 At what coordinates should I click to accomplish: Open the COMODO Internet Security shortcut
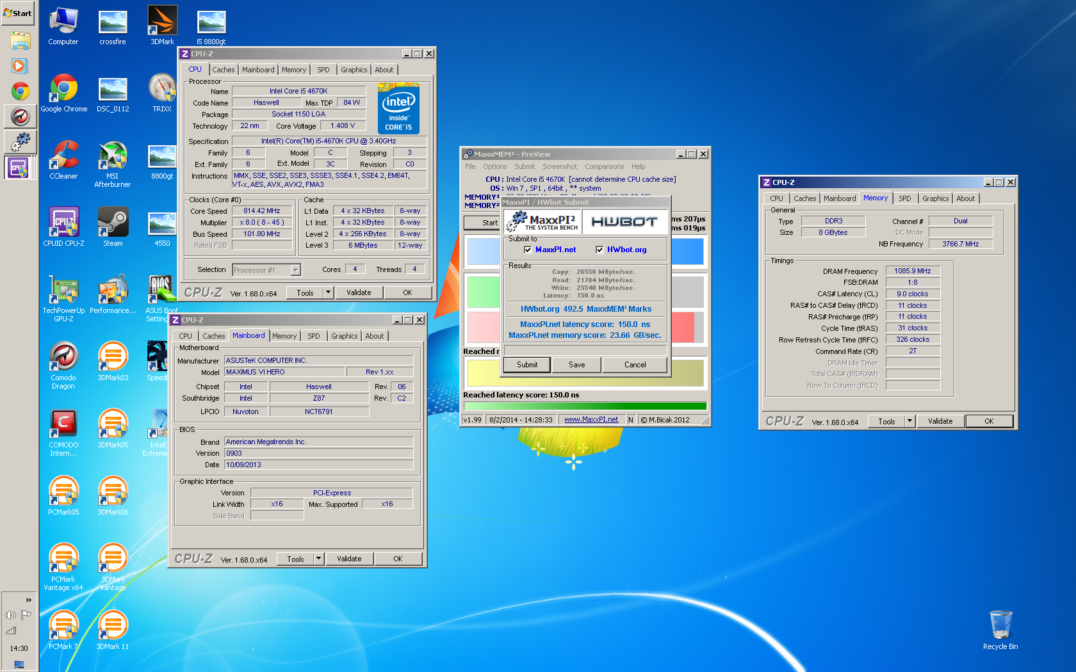coord(63,433)
